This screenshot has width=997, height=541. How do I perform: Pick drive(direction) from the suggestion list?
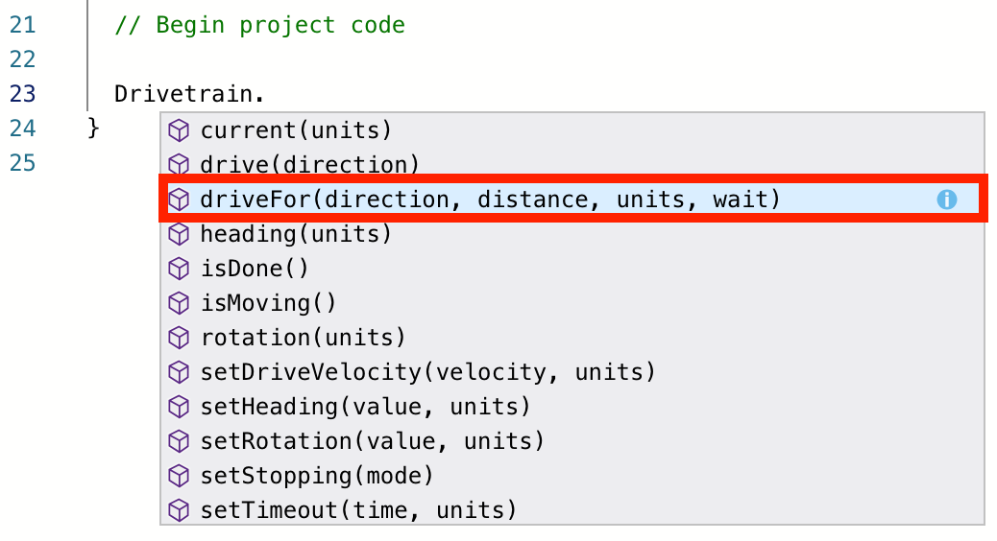[309, 165]
